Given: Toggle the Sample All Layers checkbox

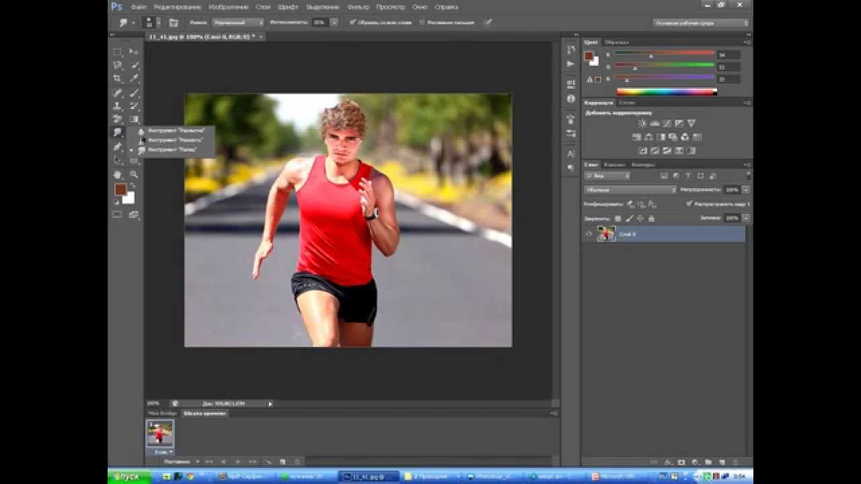Looking at the screenshot, I should coord(352,22).
